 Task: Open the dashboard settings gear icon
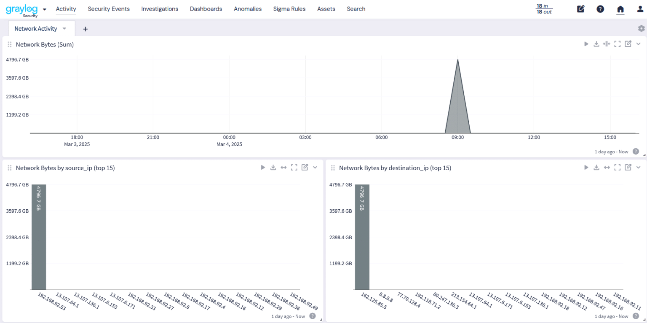(x=641, y=28)
